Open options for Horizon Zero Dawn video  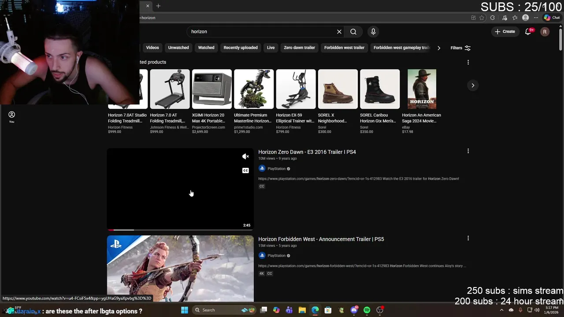[468, 151]
